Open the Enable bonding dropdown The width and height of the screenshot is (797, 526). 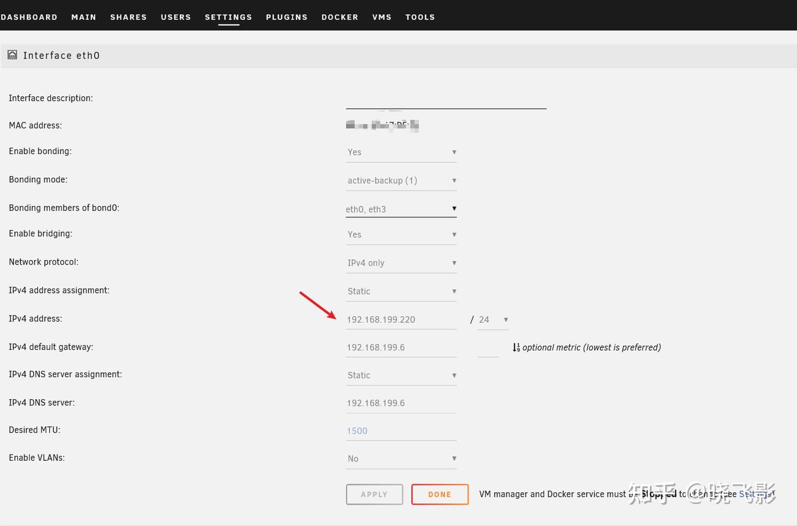pos(401,152)
